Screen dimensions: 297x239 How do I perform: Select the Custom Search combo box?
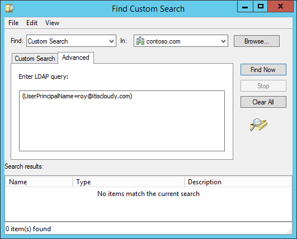pos(71,41)
